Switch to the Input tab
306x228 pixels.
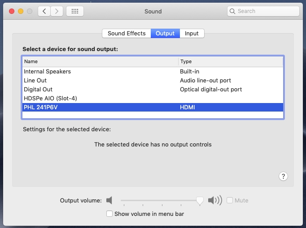[x=192, y=33]
